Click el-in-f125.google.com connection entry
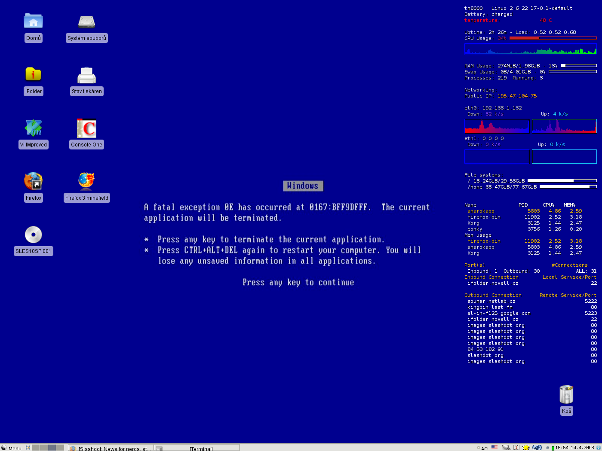The height and width of the screenshot is (451, 602). coord(499,313)
